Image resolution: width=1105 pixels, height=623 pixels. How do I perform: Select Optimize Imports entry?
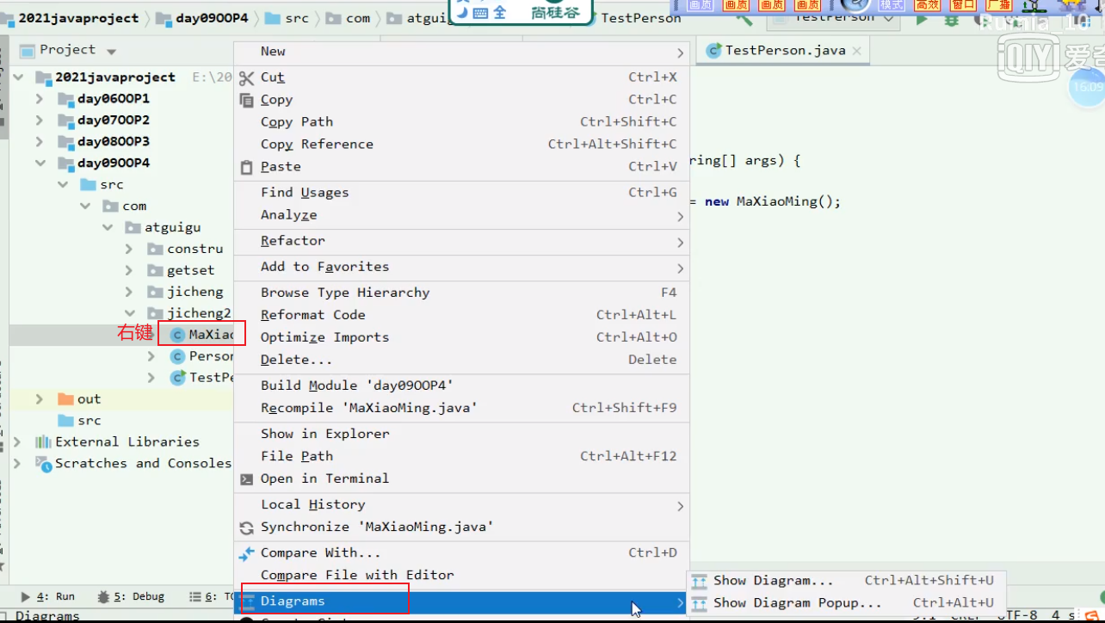tap(462, 337)
